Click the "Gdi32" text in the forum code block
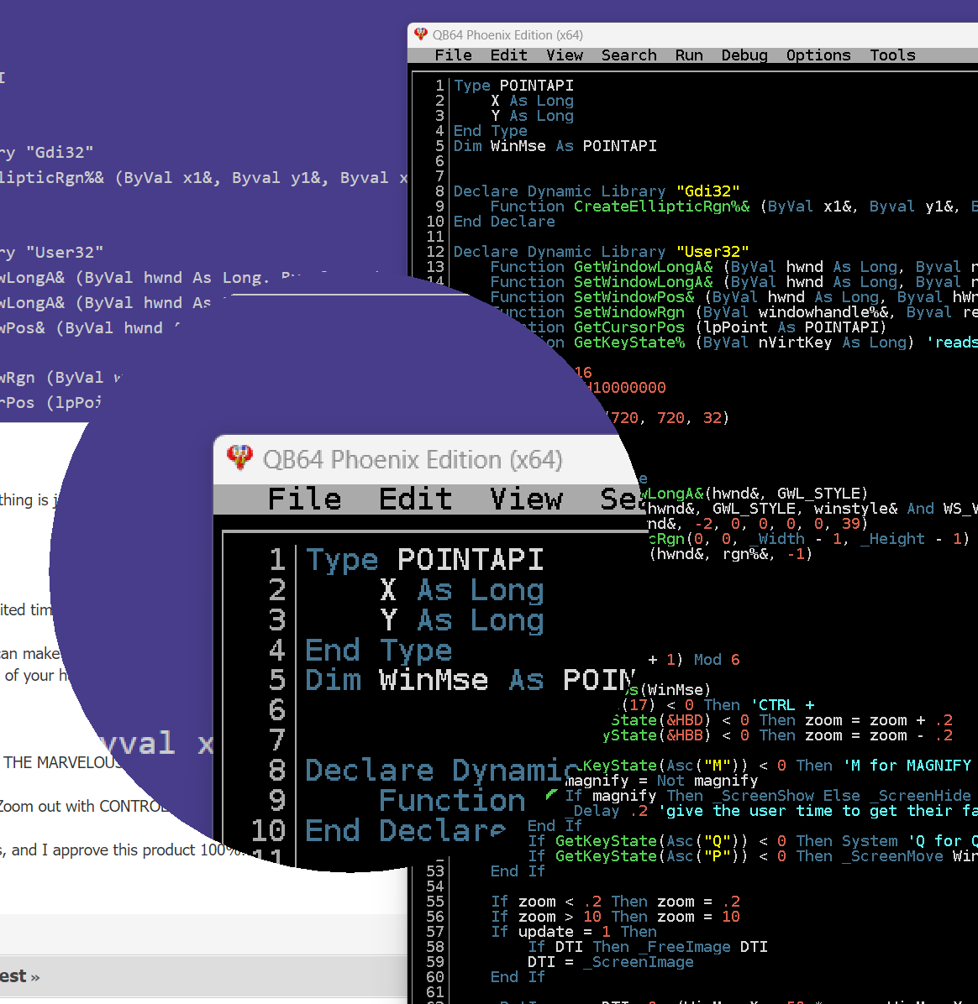978x1004 pixels. click(60, 153)
